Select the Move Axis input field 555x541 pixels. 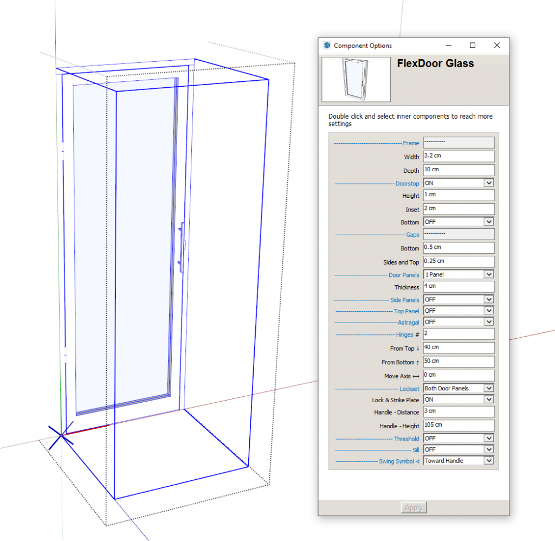(459, 375)
